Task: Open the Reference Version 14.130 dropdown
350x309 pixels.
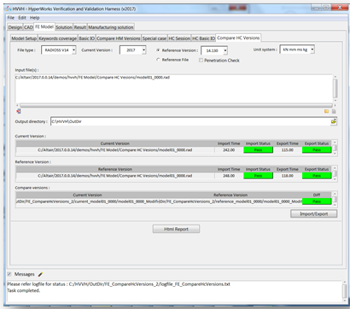Action: click(x=214, y=50)
